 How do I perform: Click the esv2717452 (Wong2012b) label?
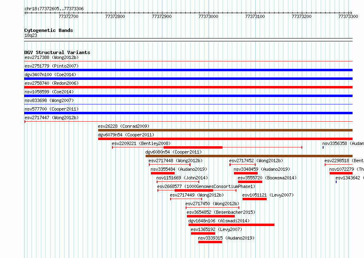[x=256, y=161]
